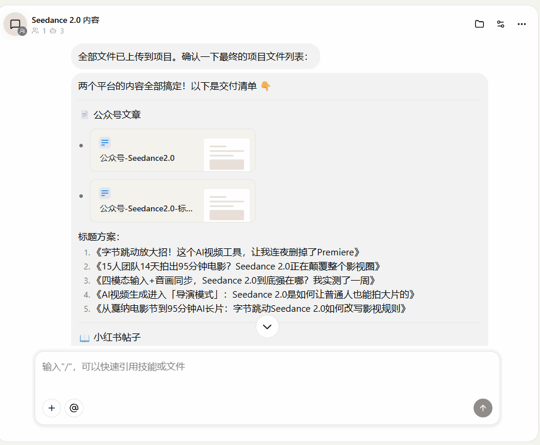Open the 公众号-Seedance2.0-标... file card

(x=173, y=201)
